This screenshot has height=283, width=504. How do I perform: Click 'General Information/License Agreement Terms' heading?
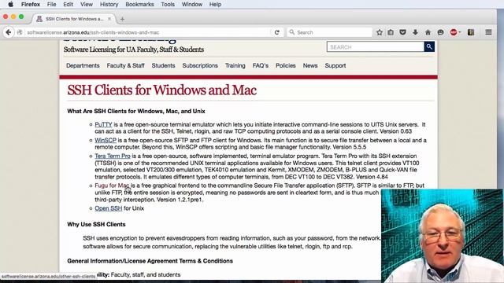pyautogui.click(x=150, y=261)
